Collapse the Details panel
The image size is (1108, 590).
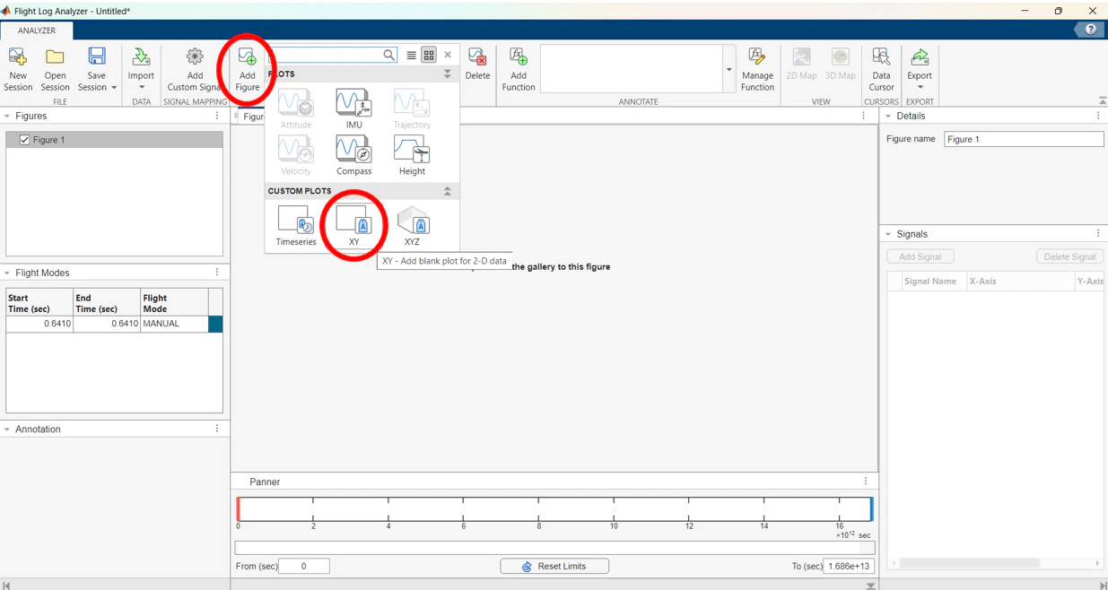888,116
